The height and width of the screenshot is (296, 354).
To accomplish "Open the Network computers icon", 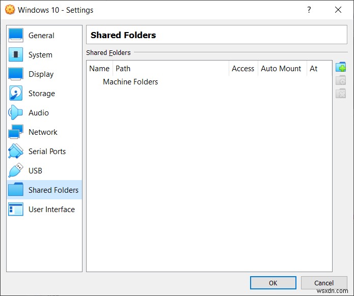I will pos(16,132).
